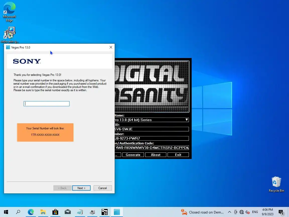Open the Closed road news widget
This screenshot has width=289, height=217.
point(202,212)
